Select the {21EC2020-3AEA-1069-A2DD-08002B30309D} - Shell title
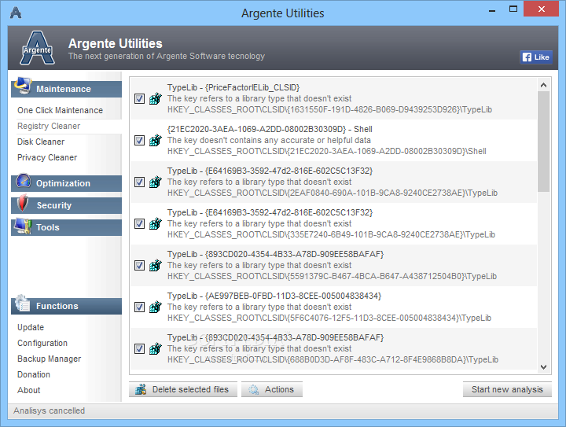 pos(270,129)
